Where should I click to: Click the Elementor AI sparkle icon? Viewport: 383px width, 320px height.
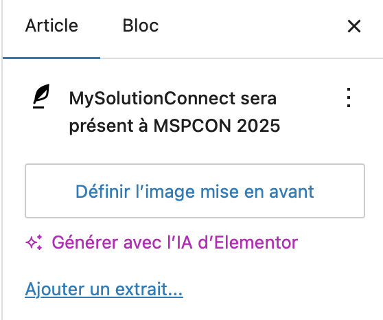click(34, 242)
